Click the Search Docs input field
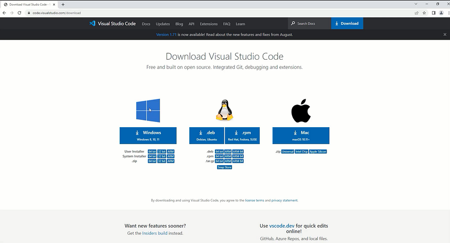 [310, 23]
